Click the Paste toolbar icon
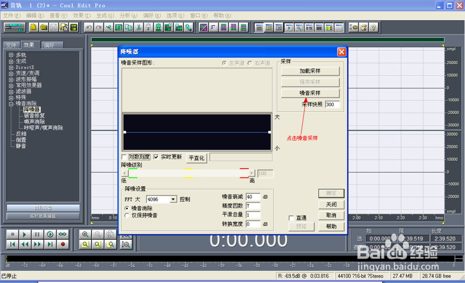 (148, 27)
